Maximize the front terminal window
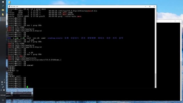Image resolution: width=183 pixels, height=103 pixels. pos(150,7)
